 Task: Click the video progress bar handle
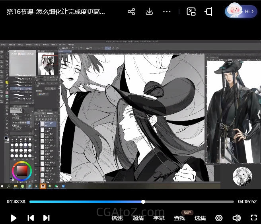coord(143,202)
